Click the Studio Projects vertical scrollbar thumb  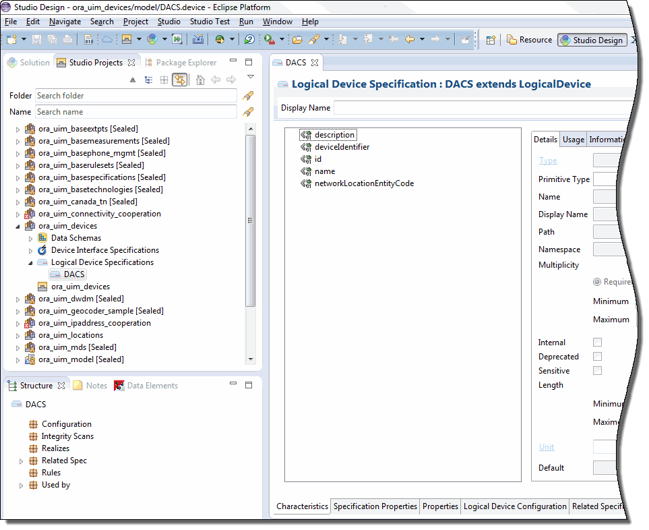pyautogui.click(x=250, y=220)
